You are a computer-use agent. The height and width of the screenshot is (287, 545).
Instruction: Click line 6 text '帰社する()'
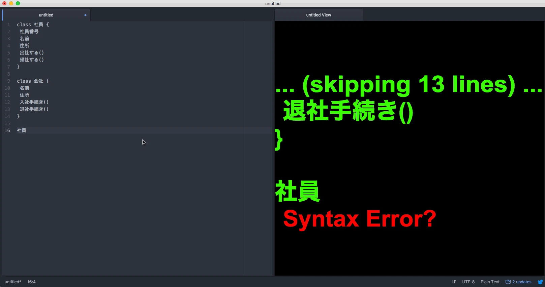(32, 60)
